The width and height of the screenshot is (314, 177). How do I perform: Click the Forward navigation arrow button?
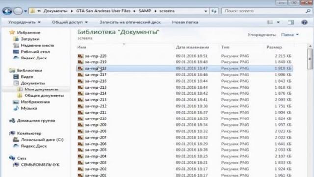click(x=18, y=11)
